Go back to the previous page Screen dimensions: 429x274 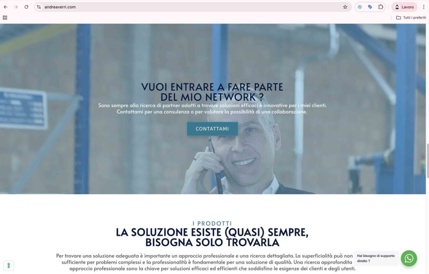coord(5,7)
